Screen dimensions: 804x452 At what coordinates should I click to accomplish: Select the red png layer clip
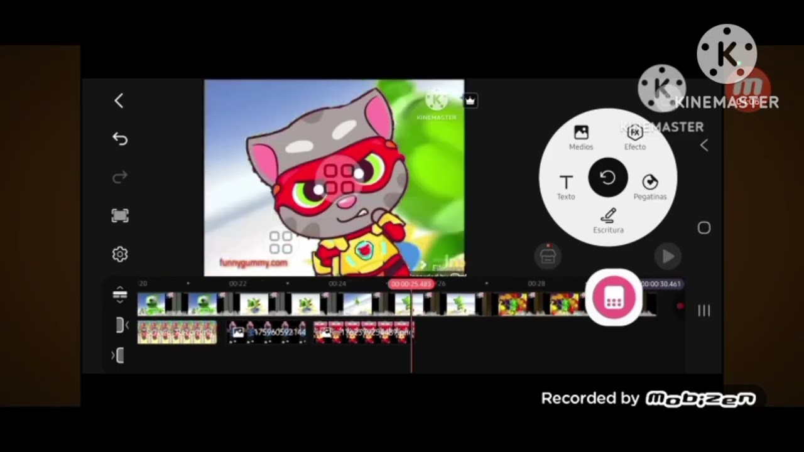pos(364,332)
